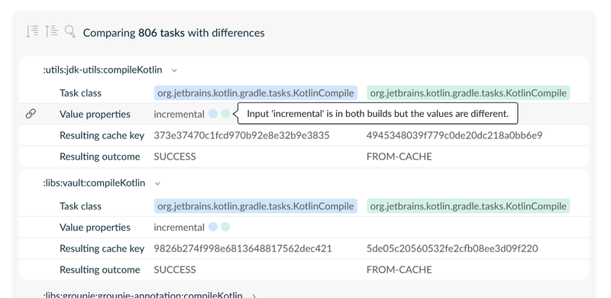Click blue dot next to incremental in jdk-utils
Viewport: 611px width, 298px height.
[x=213, y=114]
